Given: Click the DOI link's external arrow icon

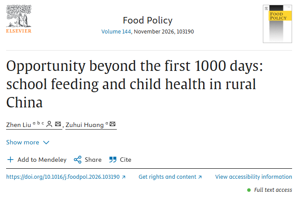Looking at the screenshot, I should point(124,177).
